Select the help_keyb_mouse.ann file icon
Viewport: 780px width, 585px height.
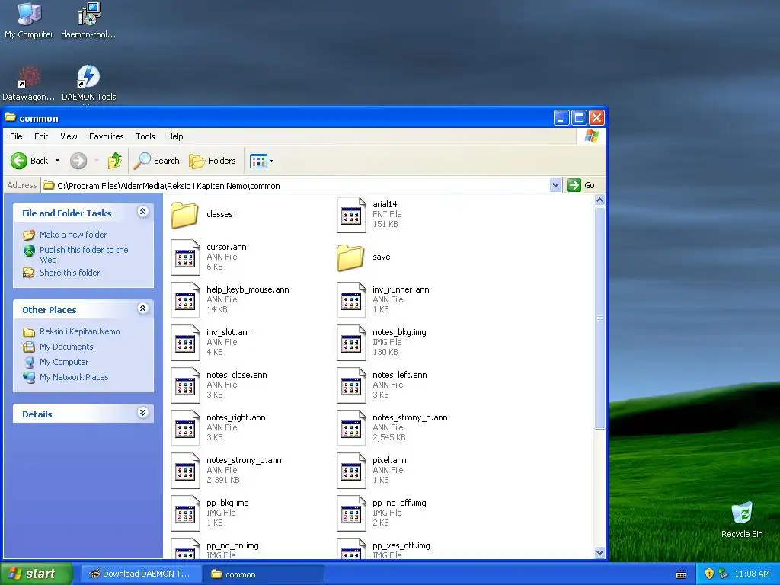point(185,300)
